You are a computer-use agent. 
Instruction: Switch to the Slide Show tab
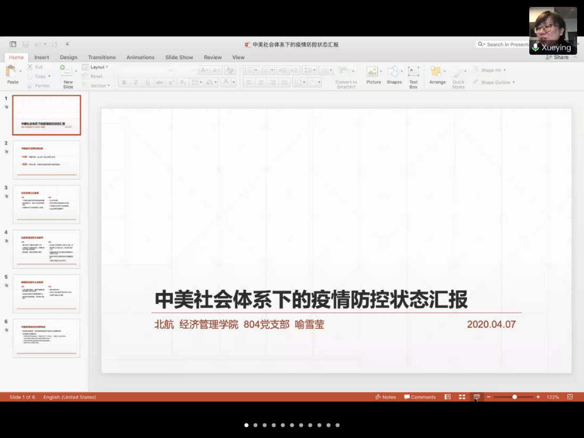179,57
